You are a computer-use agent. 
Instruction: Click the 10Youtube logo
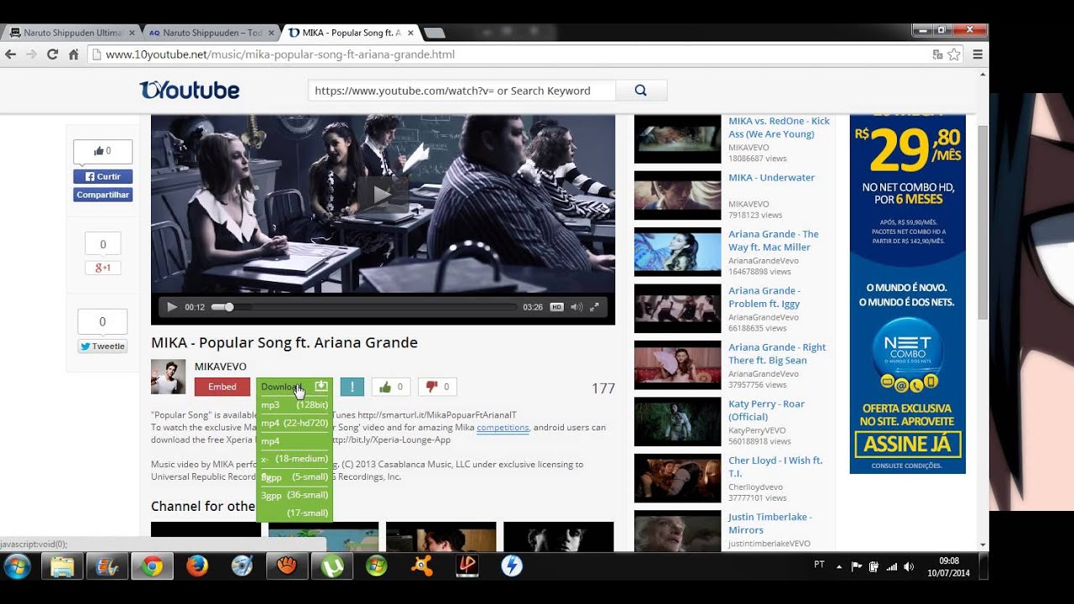pos(190,91)
